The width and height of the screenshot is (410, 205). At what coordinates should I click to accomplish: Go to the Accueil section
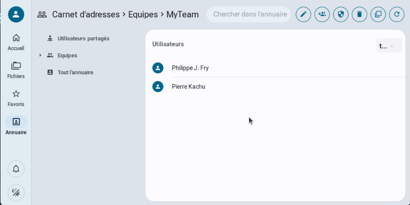16,42
